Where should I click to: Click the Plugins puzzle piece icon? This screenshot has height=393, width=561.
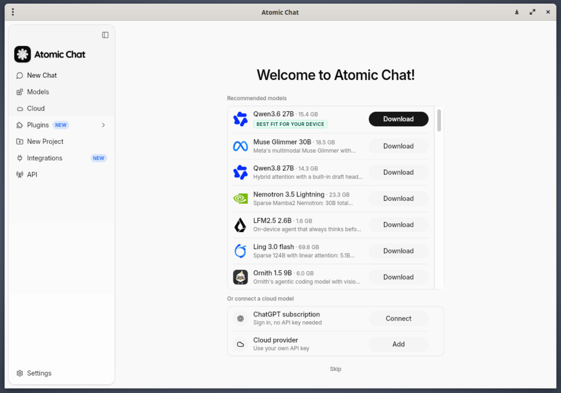click(20, 125)
